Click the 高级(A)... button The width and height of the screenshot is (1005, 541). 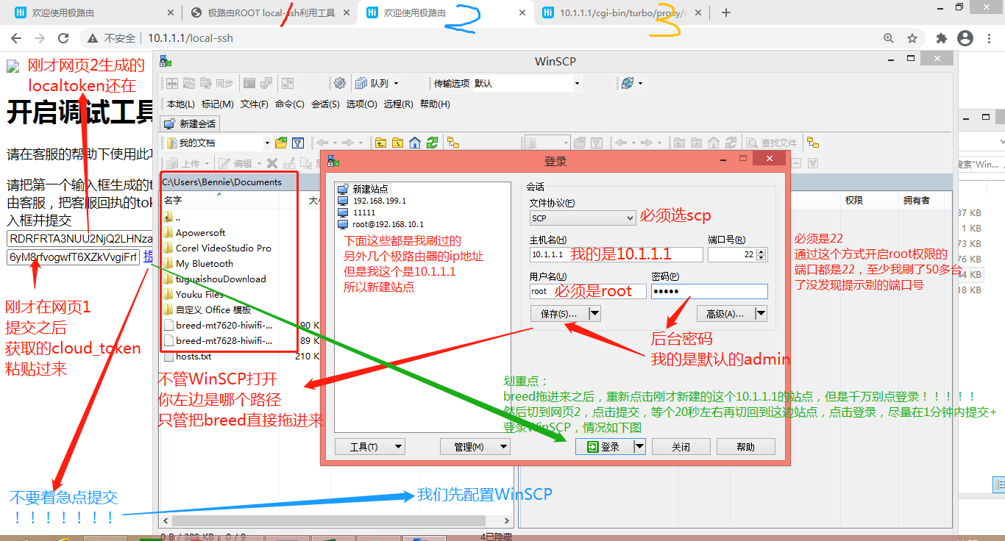(x=725, y=314)
